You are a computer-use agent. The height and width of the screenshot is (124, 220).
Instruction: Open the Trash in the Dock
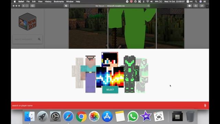[x=190, y=116]
